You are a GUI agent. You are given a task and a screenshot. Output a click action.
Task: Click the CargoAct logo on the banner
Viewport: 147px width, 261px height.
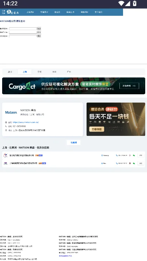click(x=22, y=86)
